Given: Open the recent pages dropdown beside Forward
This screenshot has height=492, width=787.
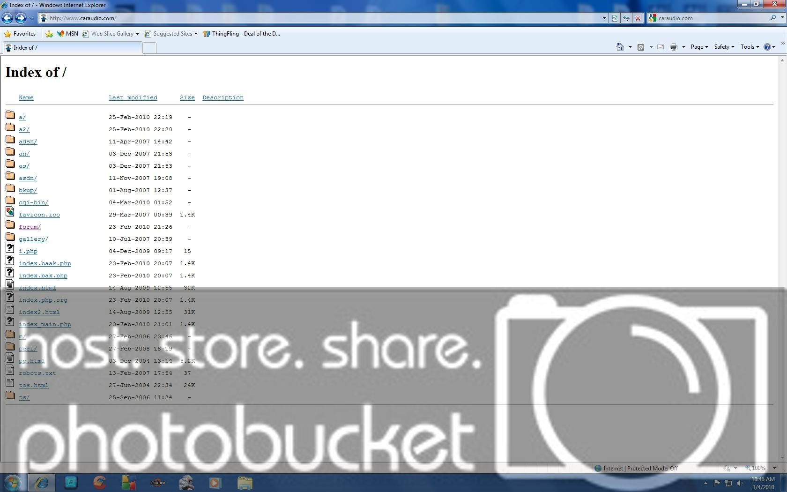Looking at the screenshot, I should point(31,18).
